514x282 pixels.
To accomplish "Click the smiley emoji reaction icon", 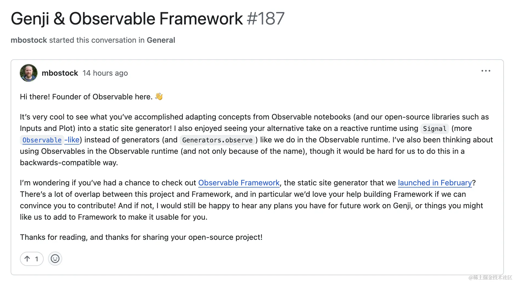I will (x=55, y=259).
